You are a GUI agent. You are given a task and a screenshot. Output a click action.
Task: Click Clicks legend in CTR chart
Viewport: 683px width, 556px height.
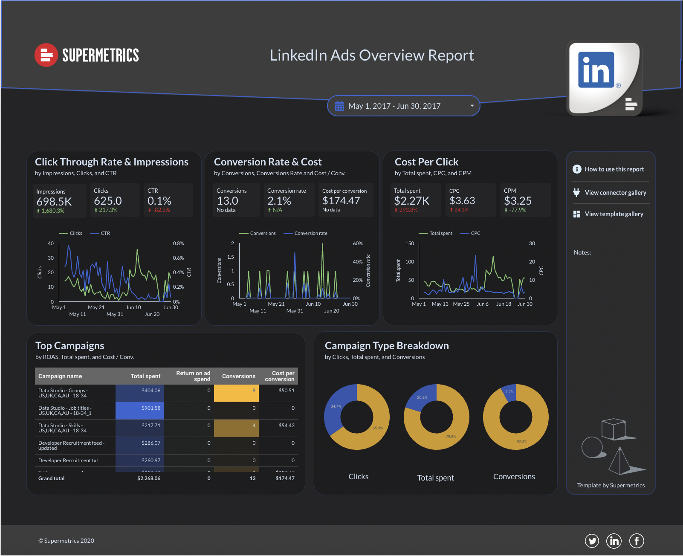(71, 233)
